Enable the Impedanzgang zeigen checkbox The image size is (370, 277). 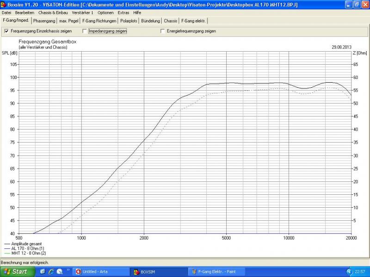84,31
